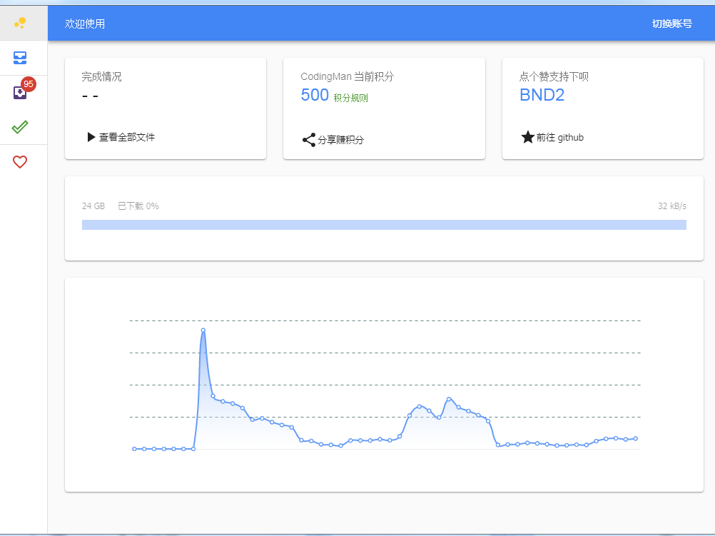Click 切换账号 to switch account
This screenshot has height=536, width=715.
coord(671,24)
